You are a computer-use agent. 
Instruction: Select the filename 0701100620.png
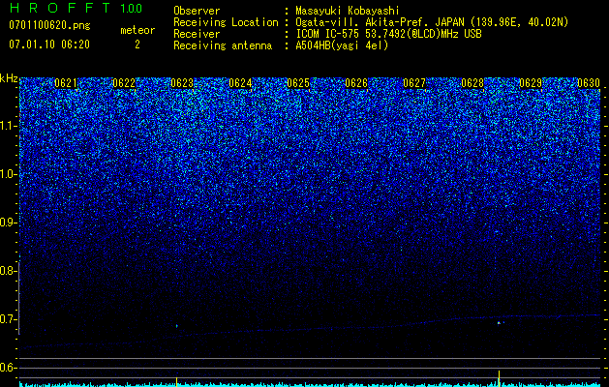[49, 25]
